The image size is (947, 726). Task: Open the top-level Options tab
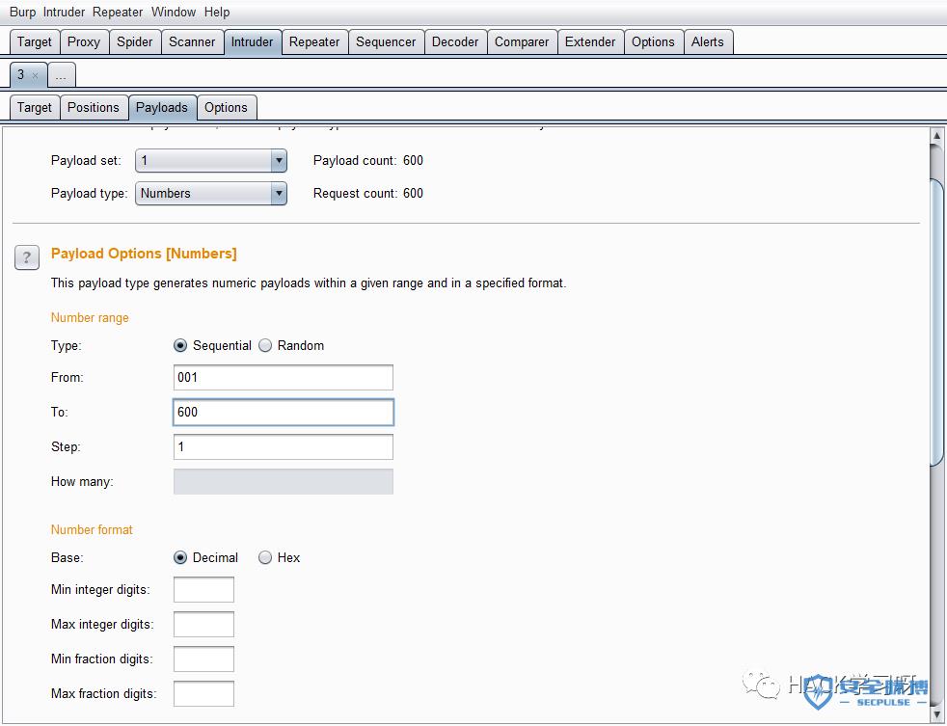pos(654,41)
